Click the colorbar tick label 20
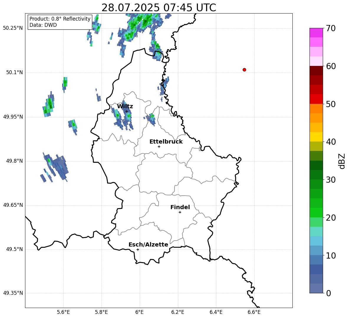Screen dimensions: 349x318 point(331,217)
